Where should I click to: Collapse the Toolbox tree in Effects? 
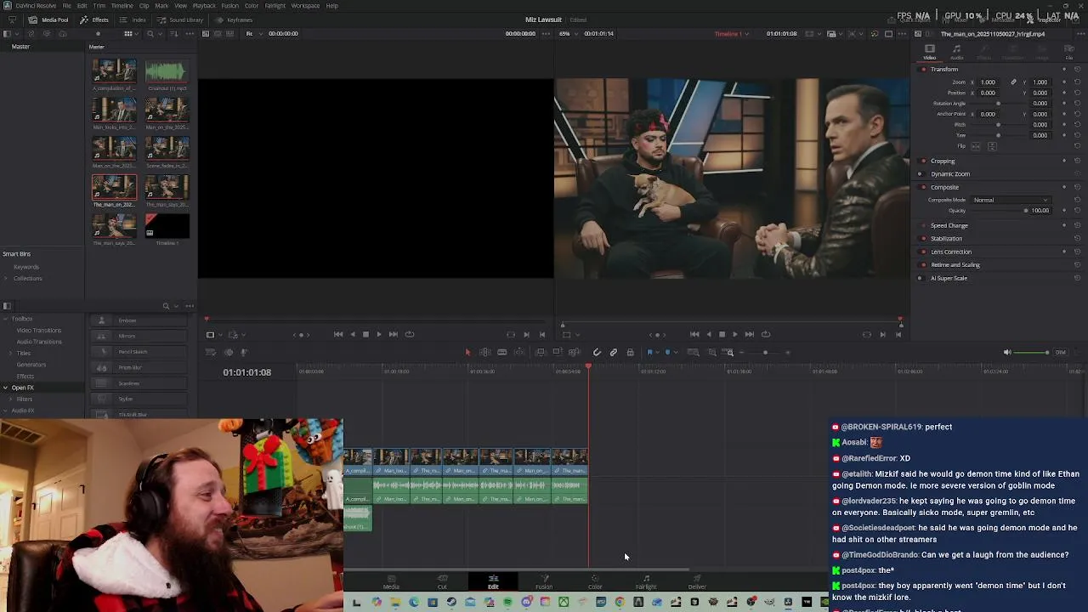pos(5,320)
